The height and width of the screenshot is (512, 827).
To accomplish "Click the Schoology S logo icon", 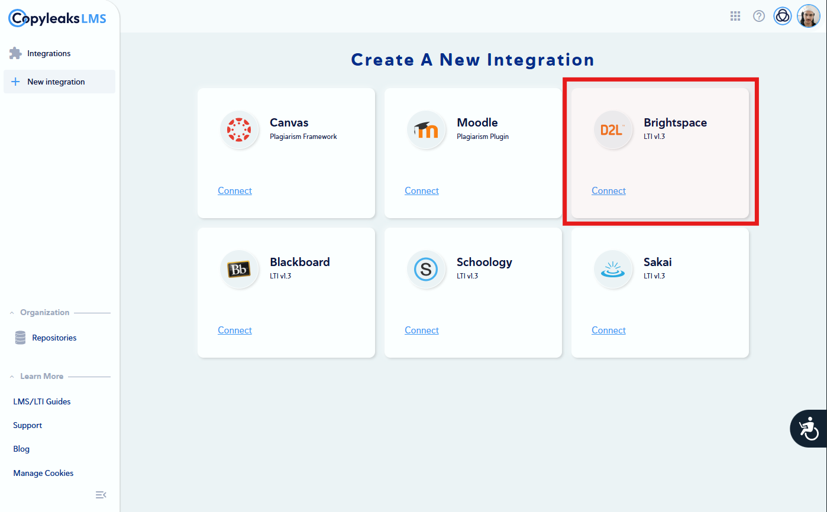I will click(x=427, y=269).
